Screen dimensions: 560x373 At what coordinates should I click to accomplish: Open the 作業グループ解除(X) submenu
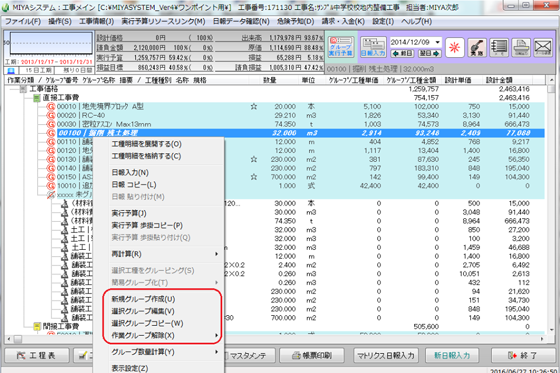(x=158, y=336)
